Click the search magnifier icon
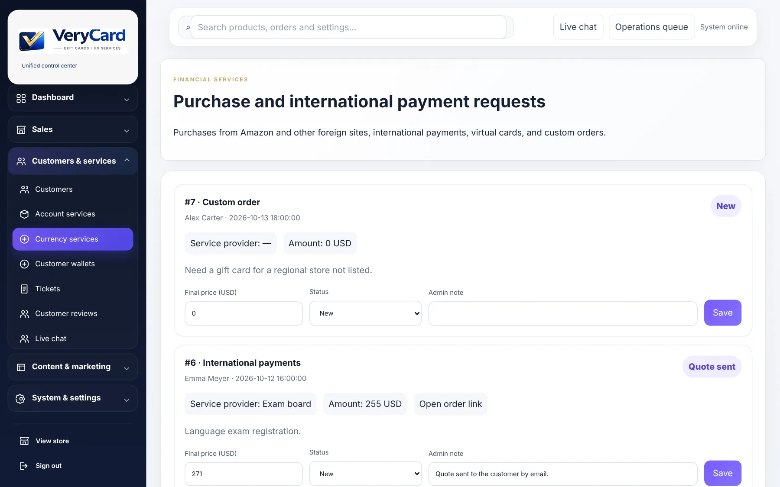 click(x=188, y=28)
